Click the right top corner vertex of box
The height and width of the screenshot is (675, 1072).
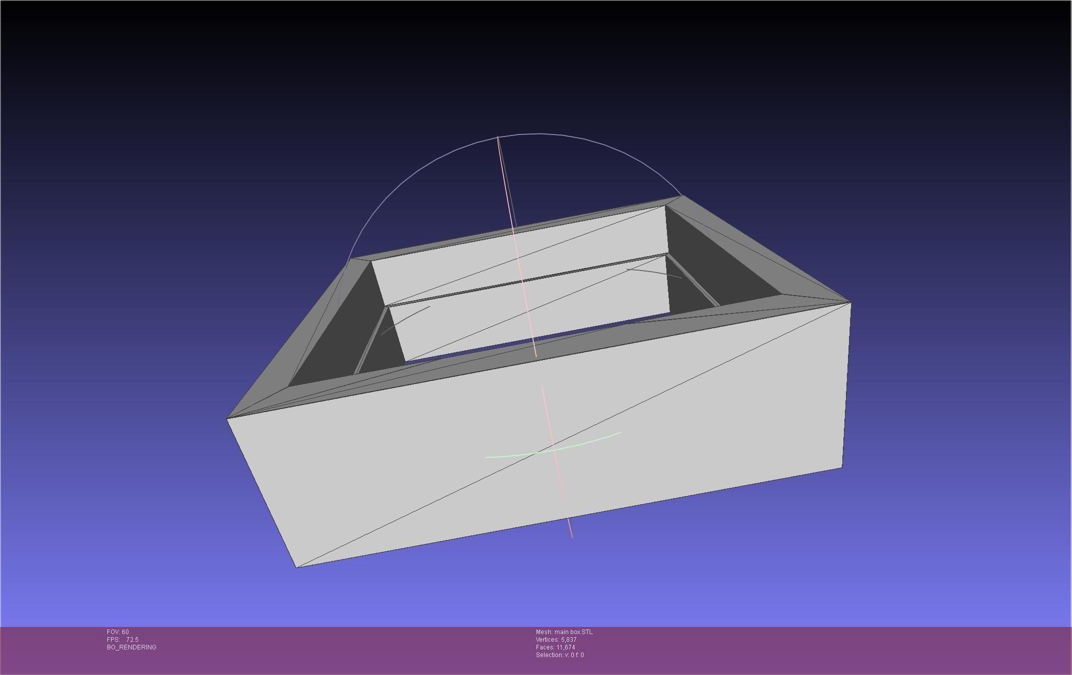[x=851, y=302]
